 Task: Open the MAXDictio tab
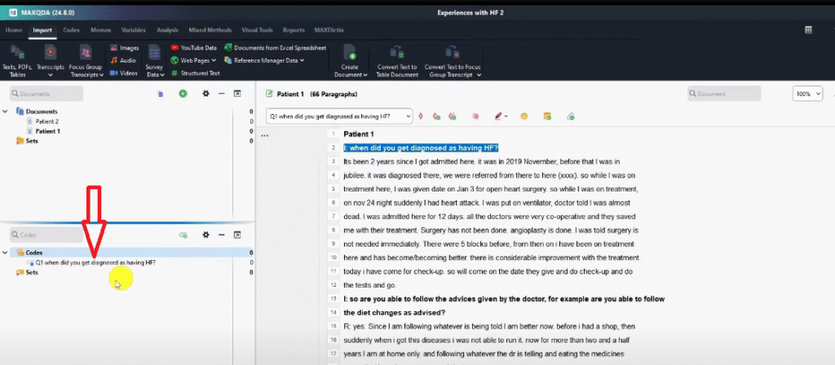pos(330,30)
